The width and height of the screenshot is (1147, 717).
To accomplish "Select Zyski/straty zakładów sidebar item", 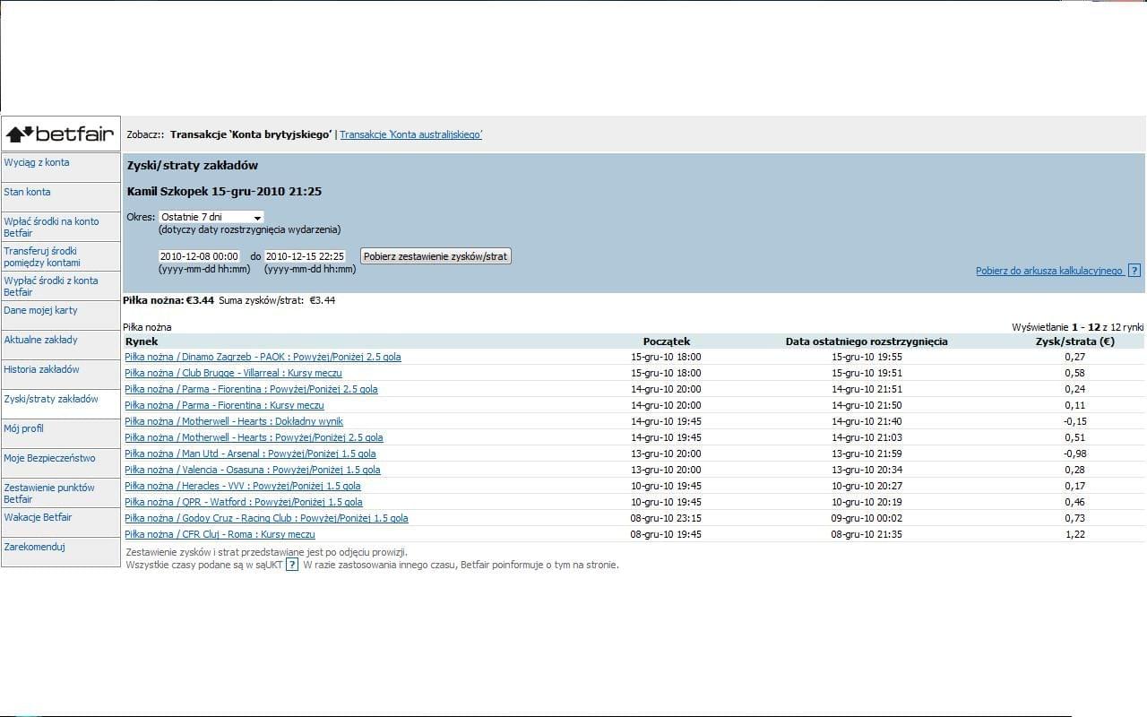I will (x=51, y=399).
